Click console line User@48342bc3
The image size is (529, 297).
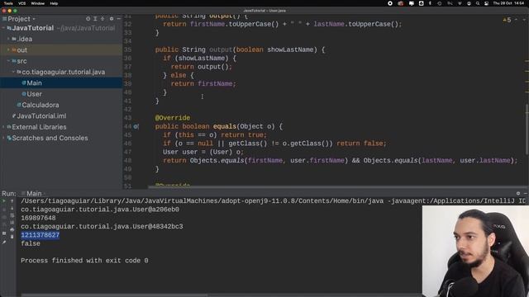pos(102,227)
